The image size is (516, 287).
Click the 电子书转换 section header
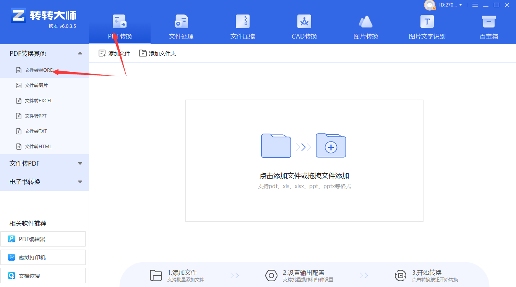click(44, 182)
